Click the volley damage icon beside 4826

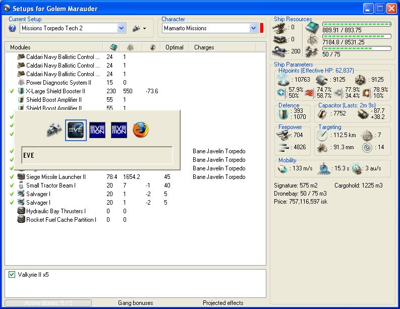click(282, 147)
